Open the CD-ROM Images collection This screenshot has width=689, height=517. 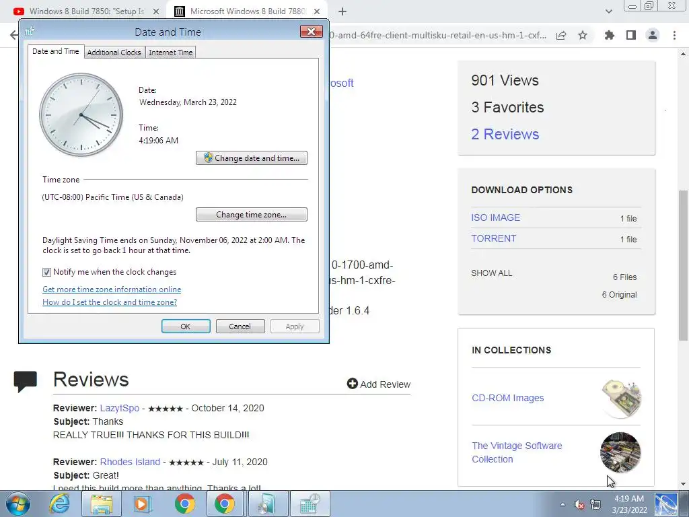[508, 398]
